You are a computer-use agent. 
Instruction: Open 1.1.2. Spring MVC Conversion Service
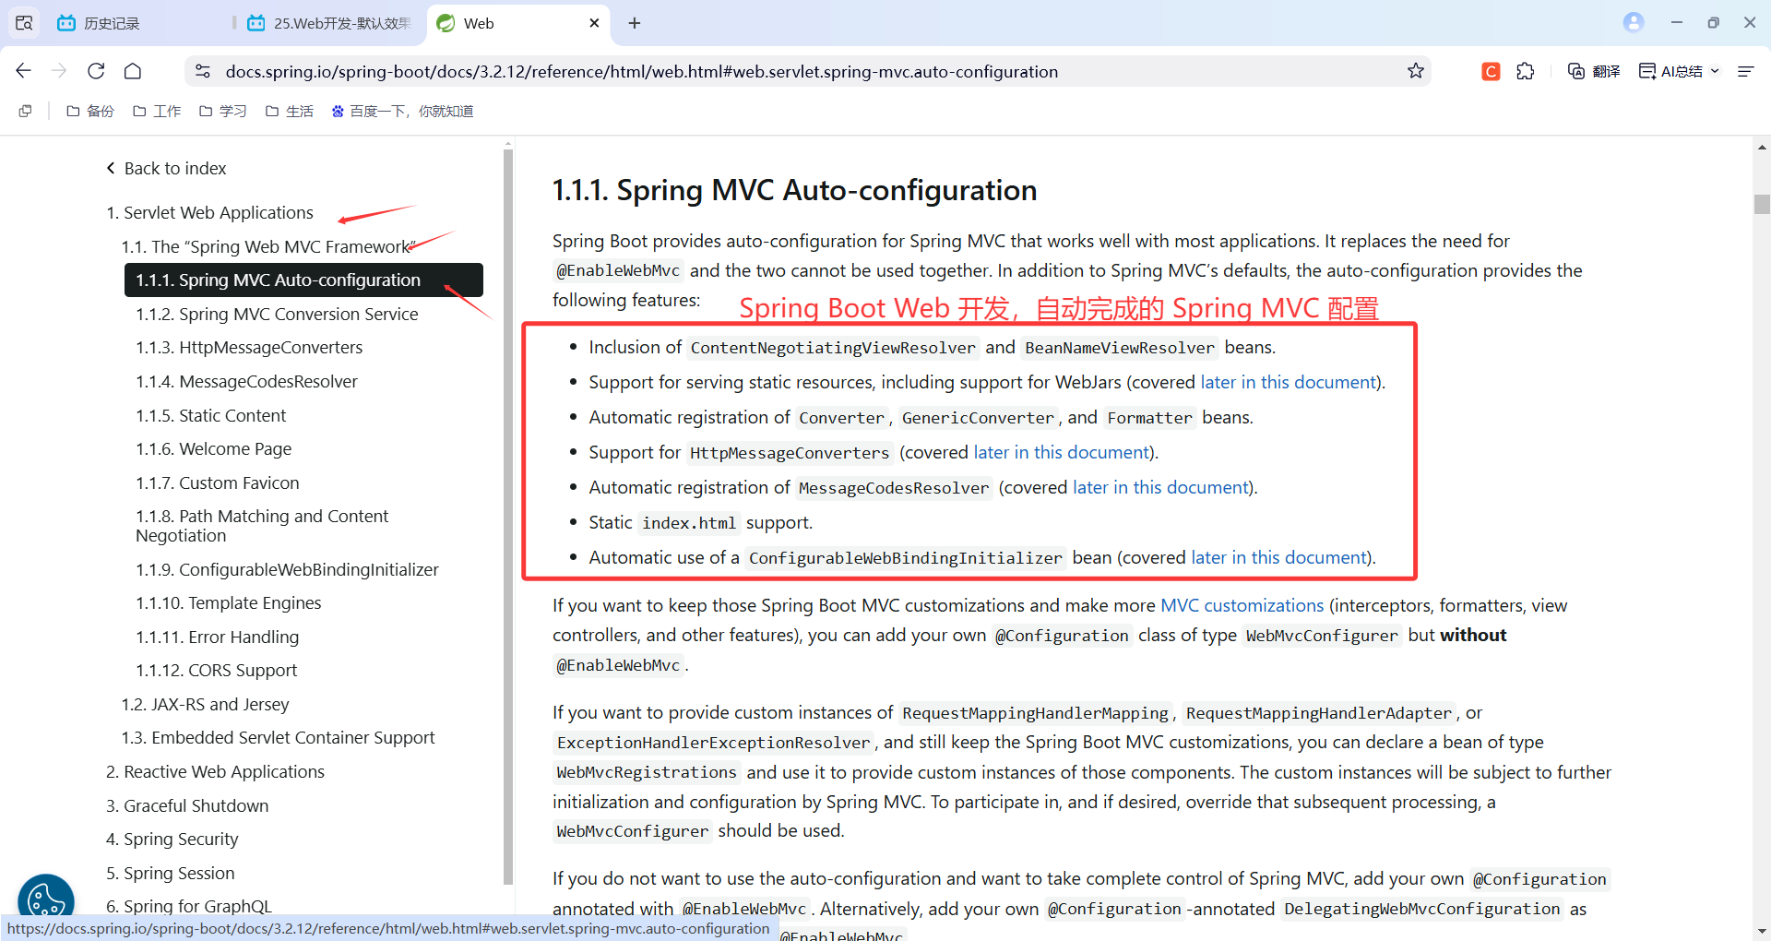(x=277, y=314)
